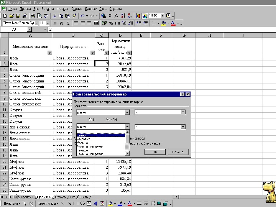Select the 'И' (AND) radio button
Screen dimensions: 276x207
point(91,119)
